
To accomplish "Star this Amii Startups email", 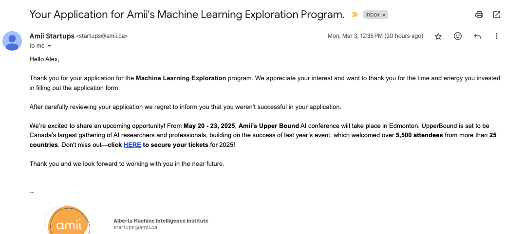I will coord(438,36).
